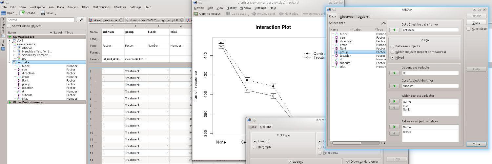Select Within subjects (repeated measures) design
Viewport: 492px width, 164px height.
tap(392, 52)
